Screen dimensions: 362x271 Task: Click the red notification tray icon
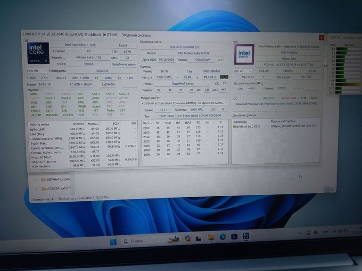tap(308, 233)
